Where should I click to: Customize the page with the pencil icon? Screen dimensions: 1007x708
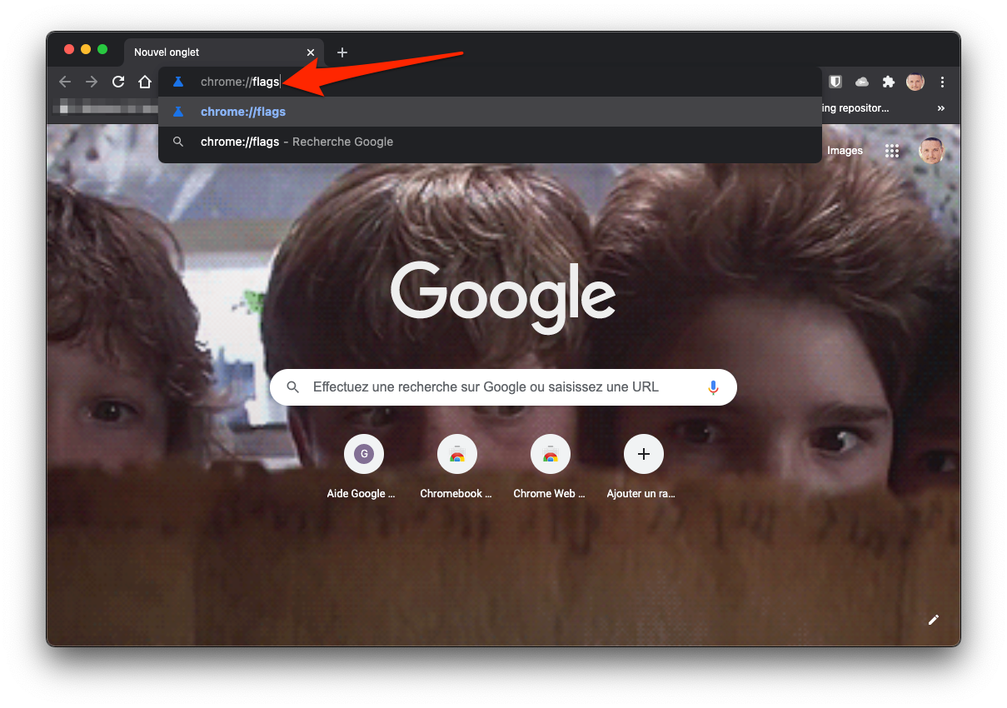click(934, 619)
